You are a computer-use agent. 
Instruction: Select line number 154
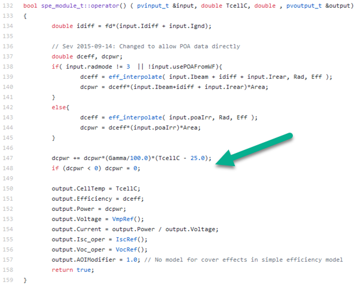[8, 229]
